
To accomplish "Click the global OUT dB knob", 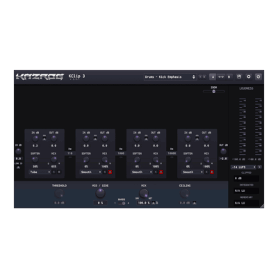I will [x=223, y=152].
